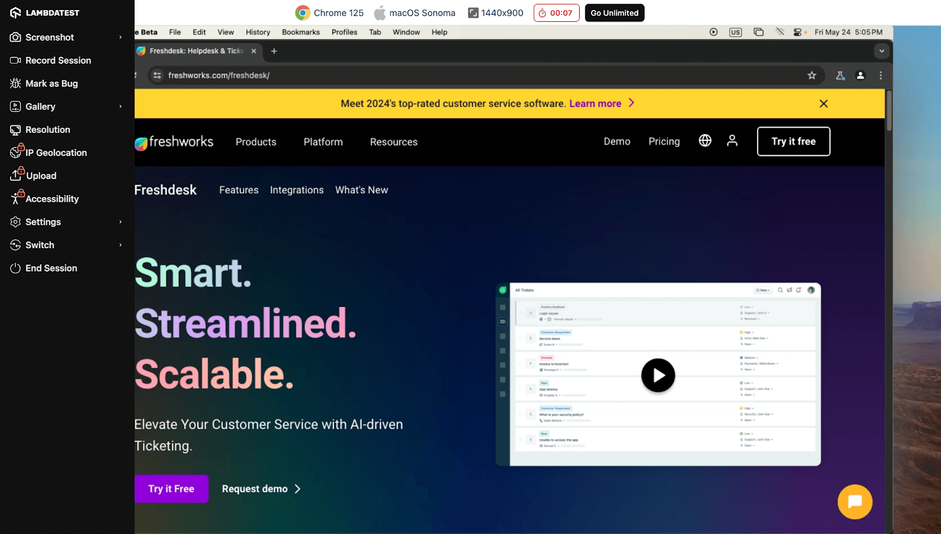Open the Screenshot option in sidebar

tap(49, 37)
